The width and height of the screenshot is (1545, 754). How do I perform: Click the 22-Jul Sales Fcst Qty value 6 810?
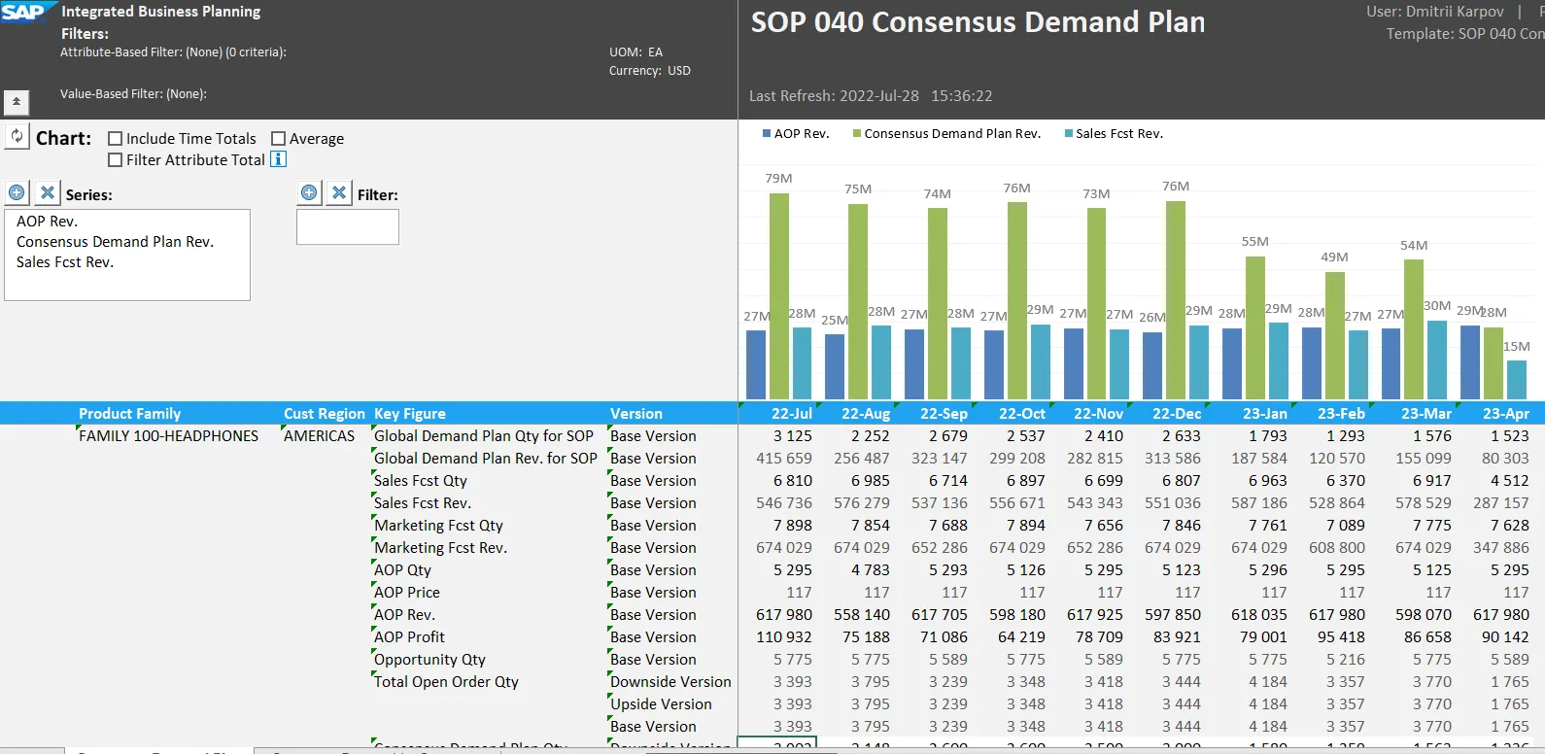pos(793,481)
